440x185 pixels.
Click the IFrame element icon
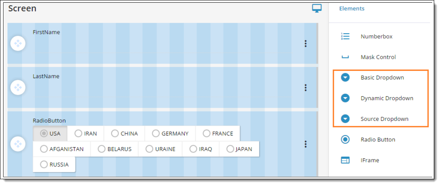click(345, 160)
